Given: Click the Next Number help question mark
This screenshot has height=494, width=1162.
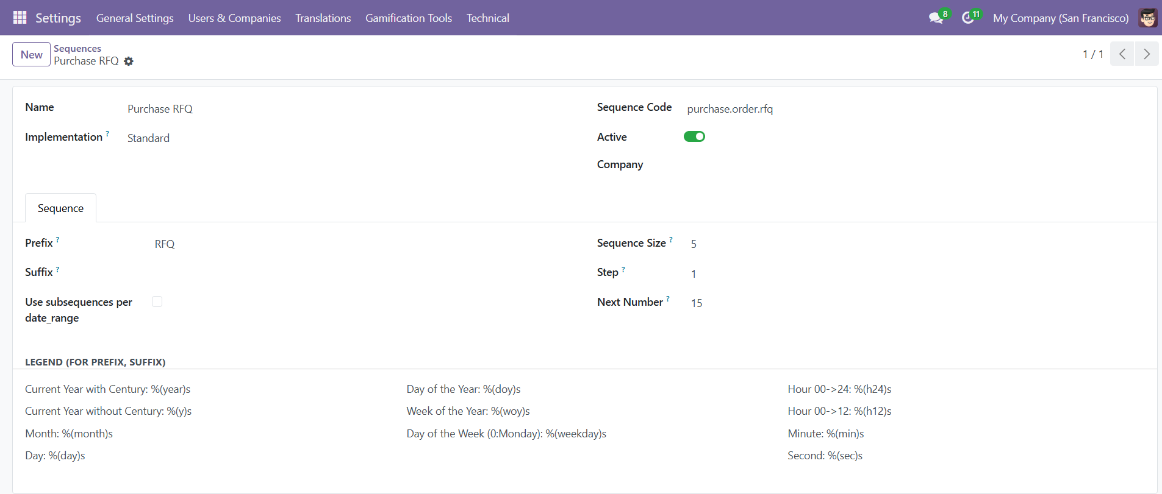Looking at the screenshot, I should pos(668,299).
